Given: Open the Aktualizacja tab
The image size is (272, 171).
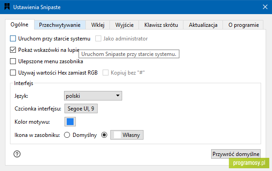Looking at the screenshot, I should pyautogui.click(x=203, y=25).
